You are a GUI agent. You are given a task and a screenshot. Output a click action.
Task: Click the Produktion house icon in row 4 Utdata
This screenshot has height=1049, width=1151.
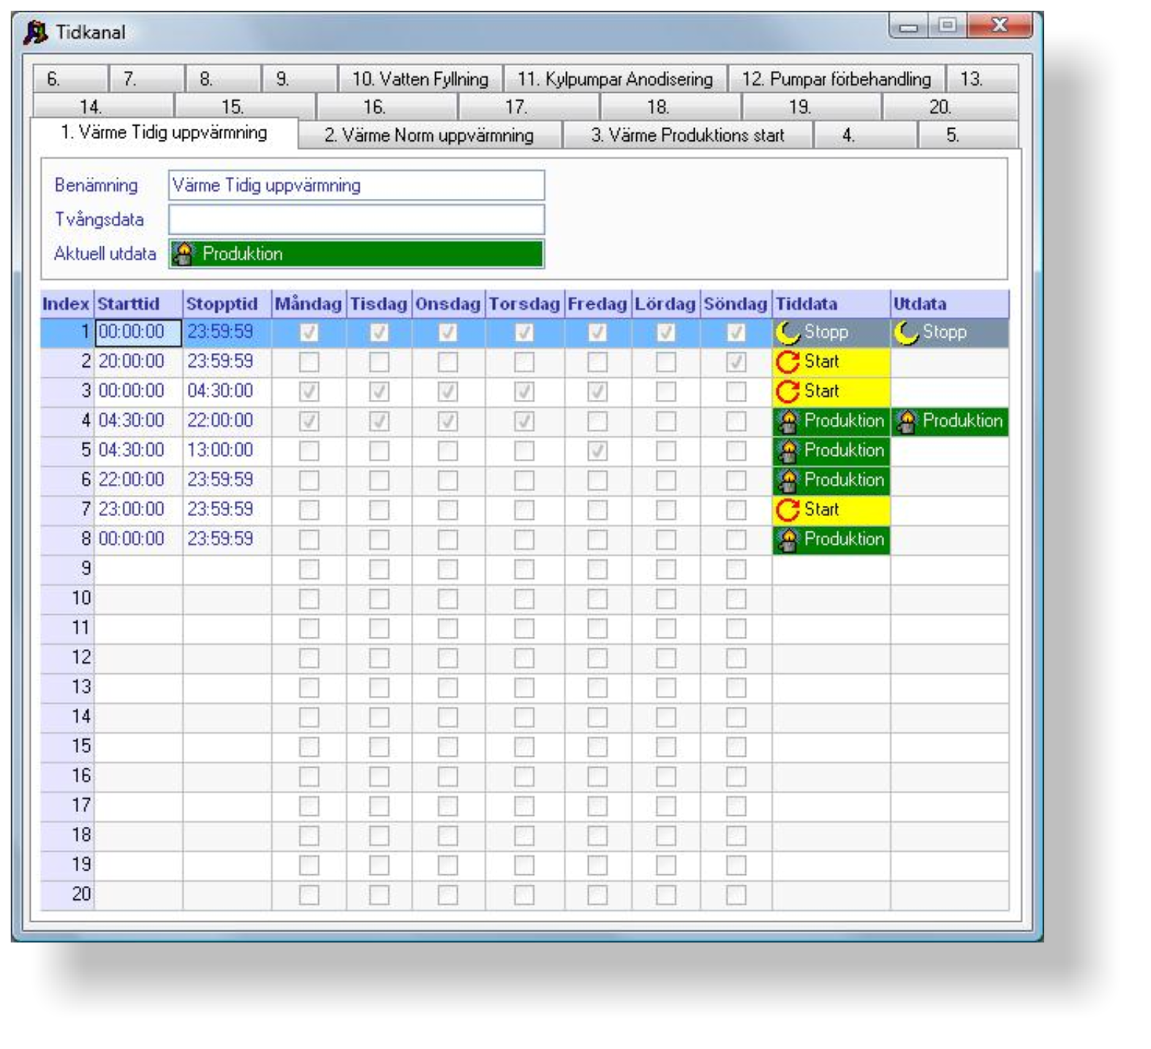click(907, 421)
